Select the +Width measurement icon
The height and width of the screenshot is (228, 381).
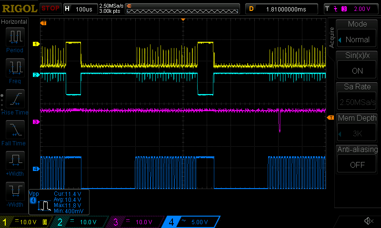[15, 161]
